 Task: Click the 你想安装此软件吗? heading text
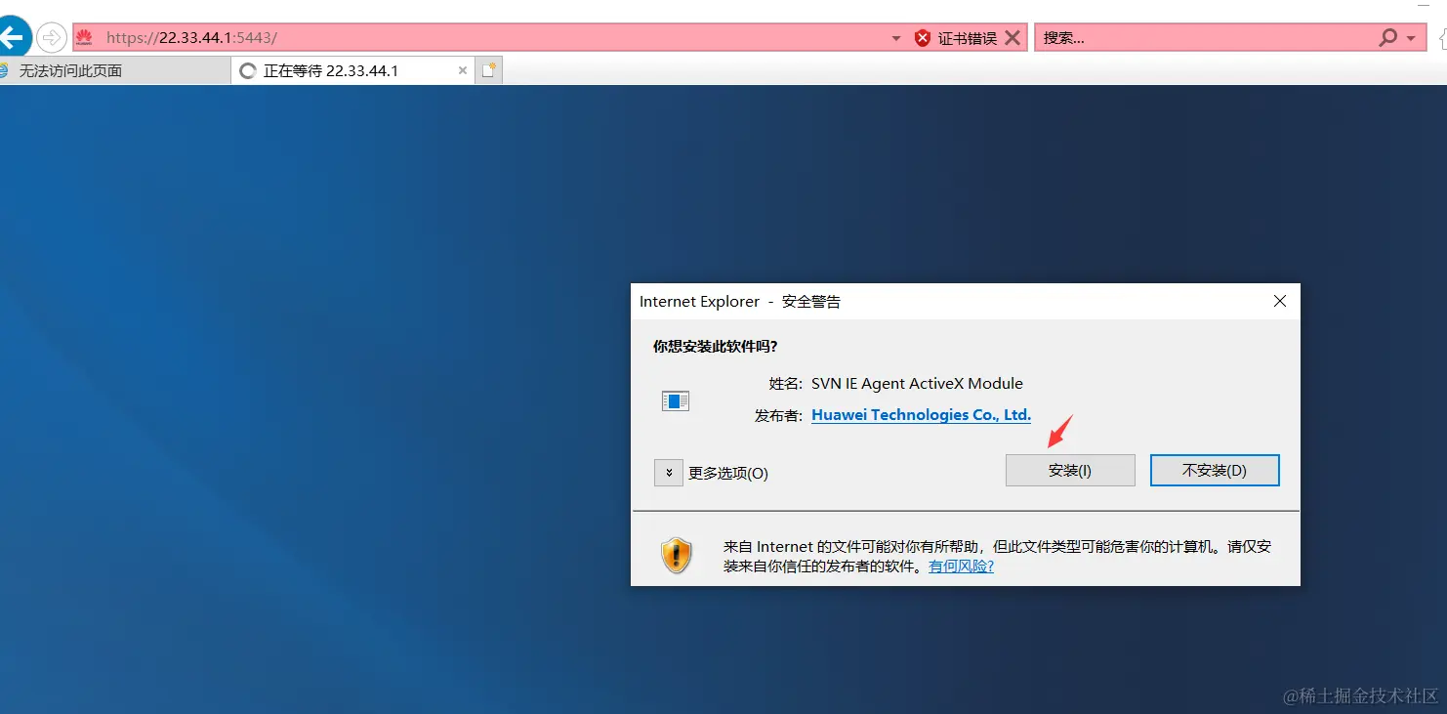(x=715, y=347)
